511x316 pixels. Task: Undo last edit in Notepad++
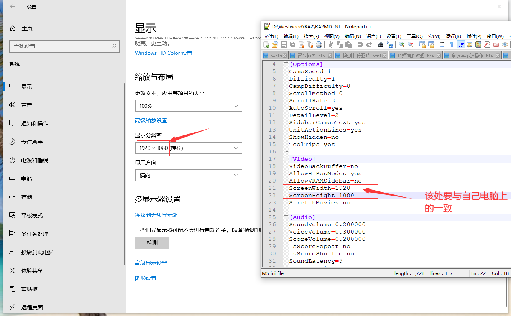click(360, 44)
